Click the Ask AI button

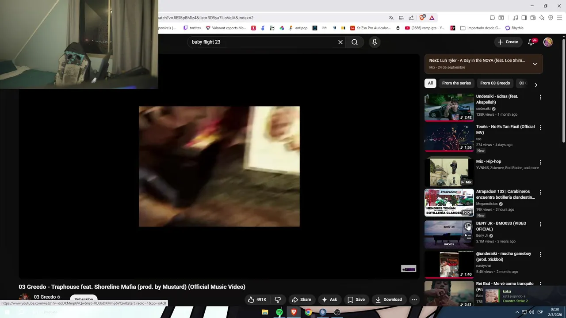(x=329, y=299)
